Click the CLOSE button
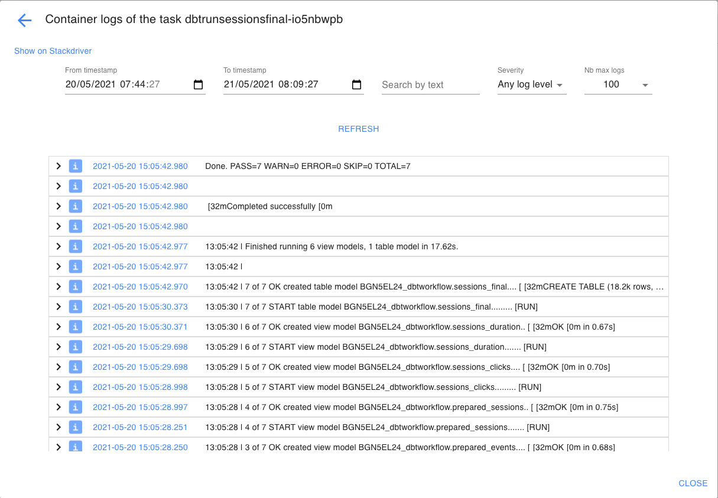 (x=693, y=483)
